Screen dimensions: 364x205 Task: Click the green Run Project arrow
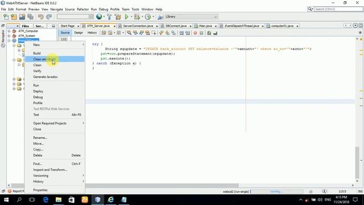click(126, 17)
